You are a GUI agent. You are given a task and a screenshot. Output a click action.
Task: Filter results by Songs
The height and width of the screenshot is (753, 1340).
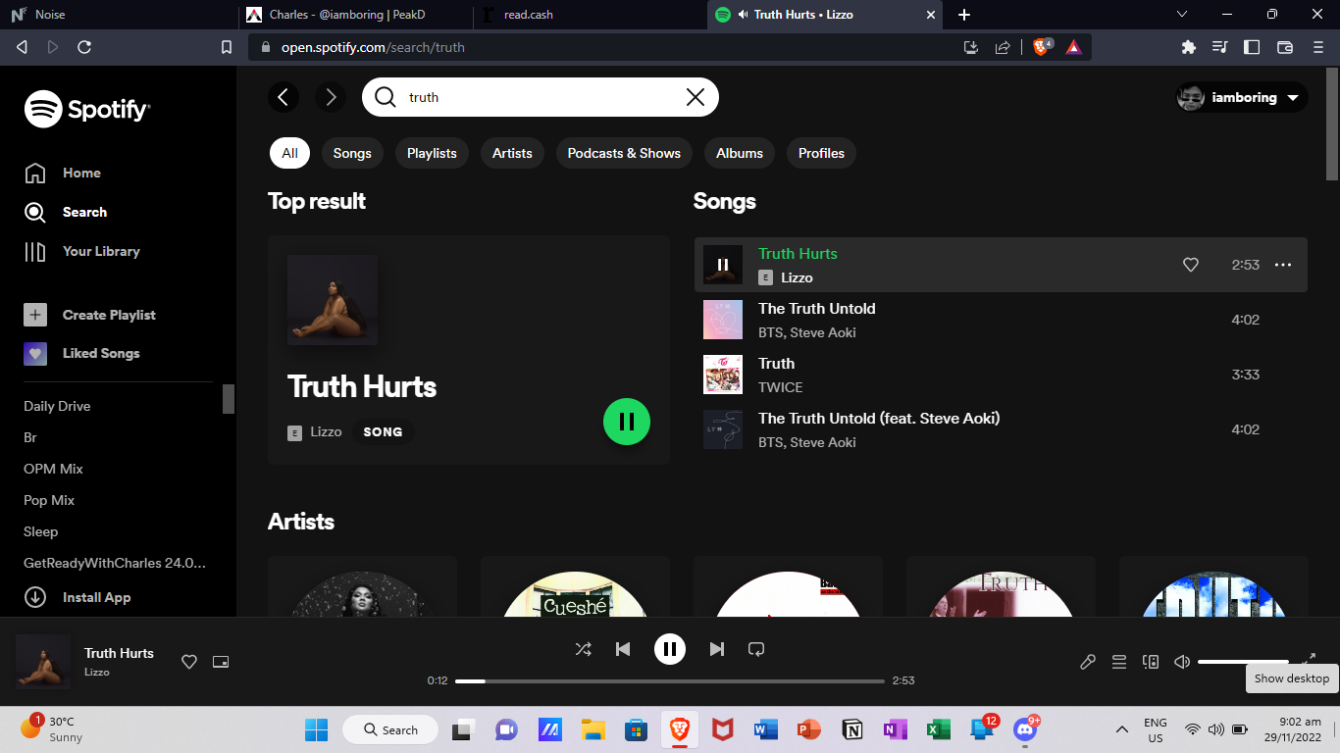tap(352, 153)
